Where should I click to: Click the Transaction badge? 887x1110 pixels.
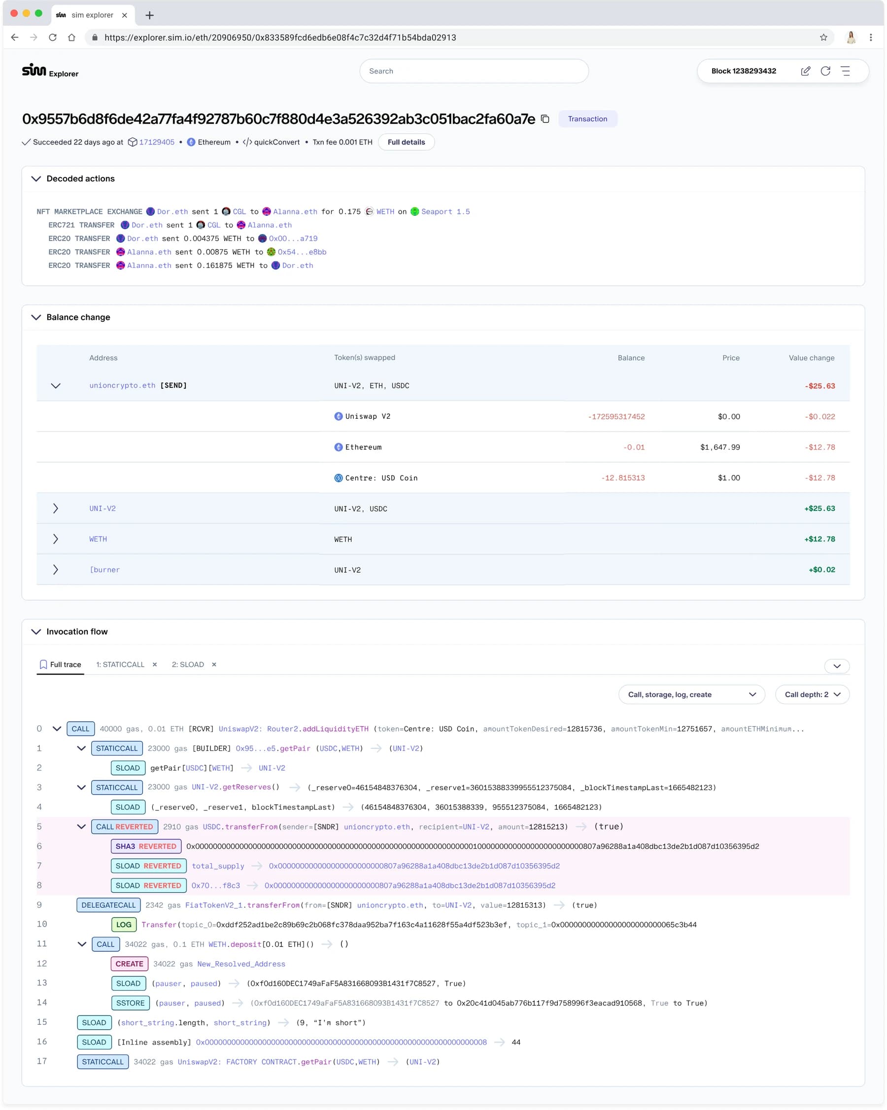(x=587, y=119)
